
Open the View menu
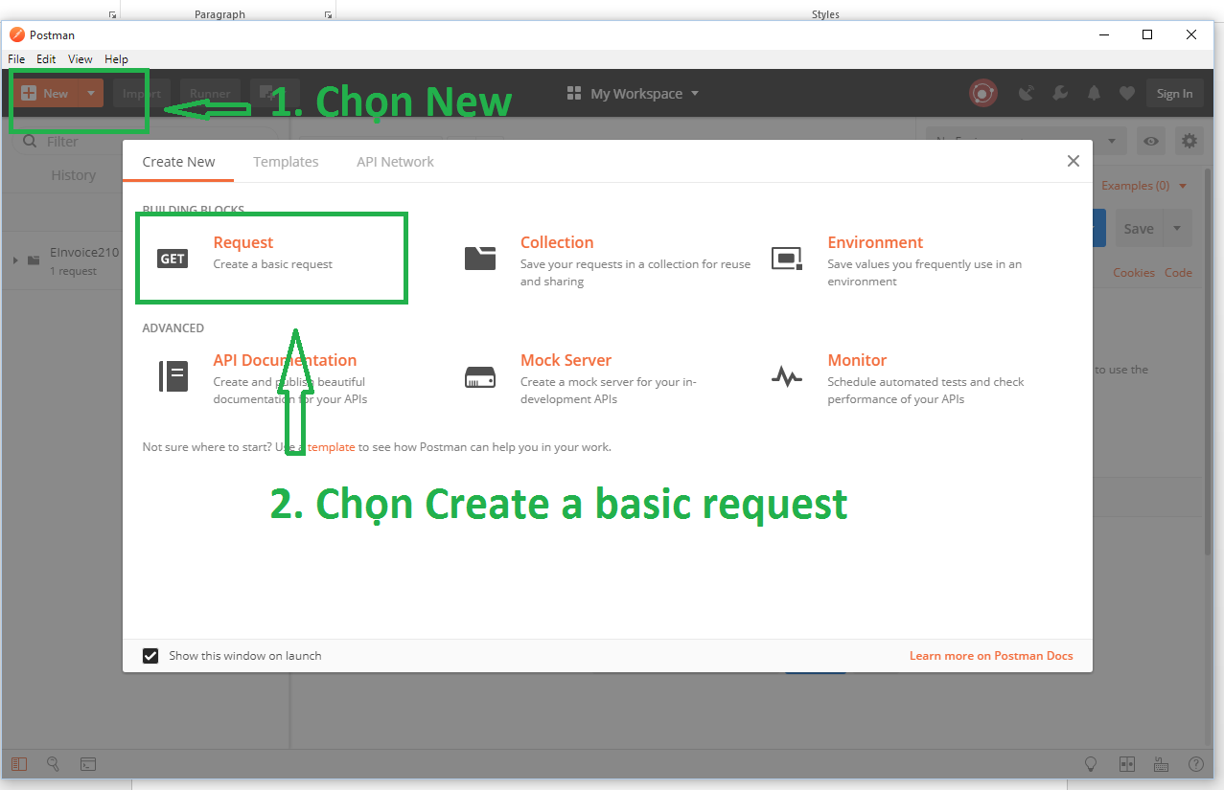(x=81, y=59)
